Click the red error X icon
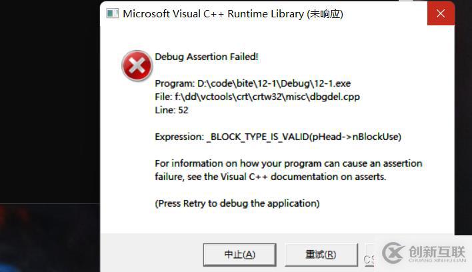The height and width of the screenshot is (272, 472). click(x=136, y=66)
